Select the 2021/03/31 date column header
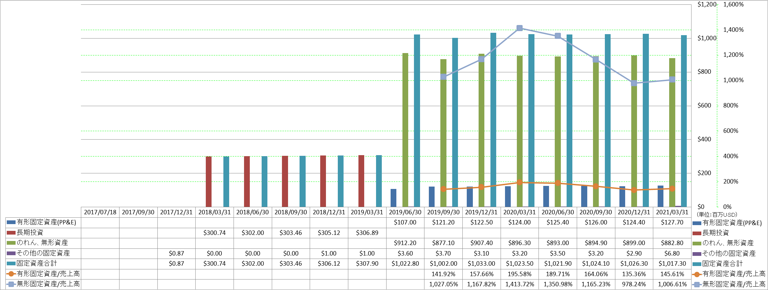Screen dimensions: 768x290 tap(672, 212)
